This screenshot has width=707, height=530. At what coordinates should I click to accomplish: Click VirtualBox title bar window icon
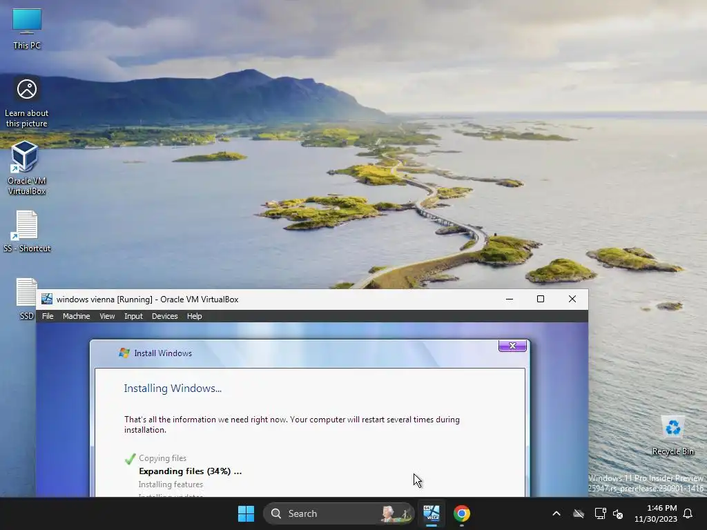[47, 300]
